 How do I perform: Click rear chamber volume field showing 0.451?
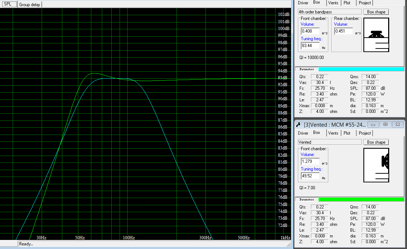(x=344, y=31)
